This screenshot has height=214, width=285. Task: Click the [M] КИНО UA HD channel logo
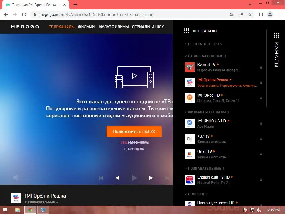pyautogui.click(x=190, y=123)
